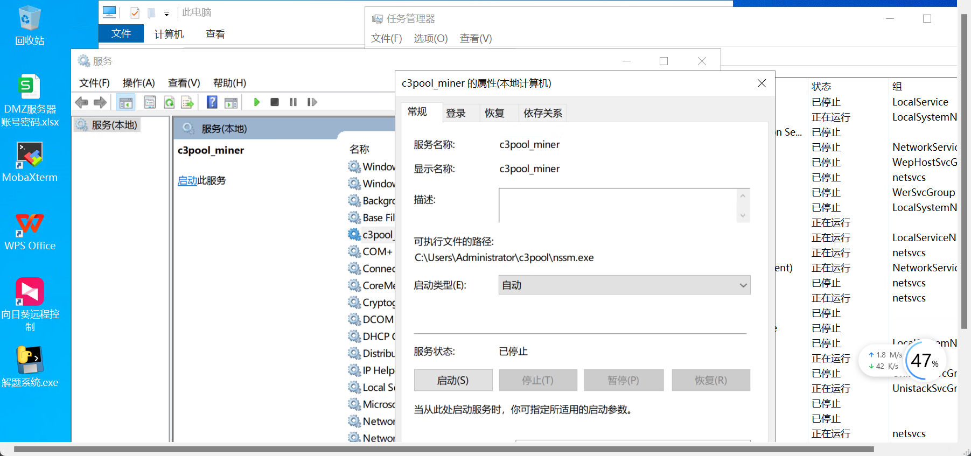Screen dimensions: 971x456
Task: Click the vertical scrollbar at right edge
Action: 964,171
